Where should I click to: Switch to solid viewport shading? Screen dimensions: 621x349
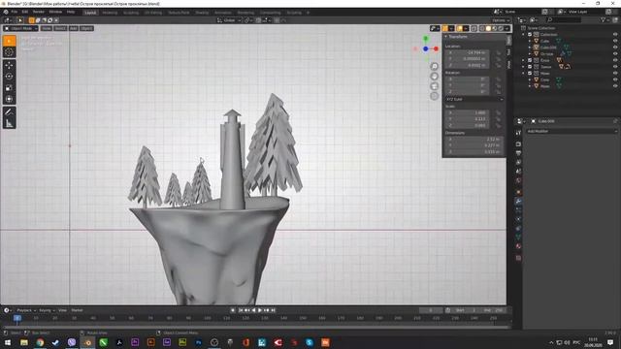click(x=488, y=28)
